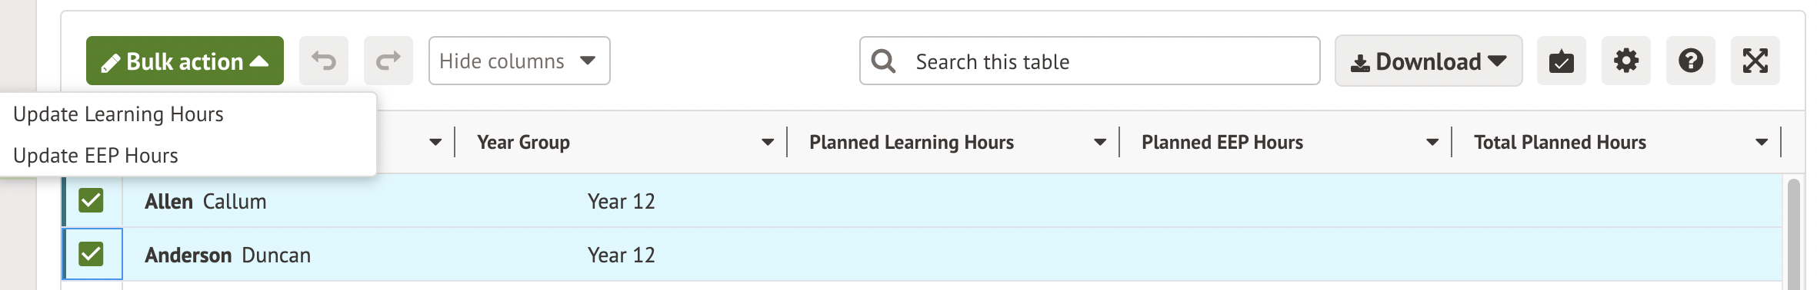1817x290 pixels.
Task: Click the table vertical scrollbar
Action: [x=1794, y=234]
